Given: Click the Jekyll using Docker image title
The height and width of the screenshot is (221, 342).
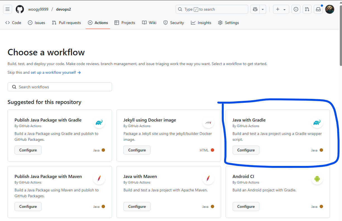Looking at the screenshot, I should tap(150, 120).
